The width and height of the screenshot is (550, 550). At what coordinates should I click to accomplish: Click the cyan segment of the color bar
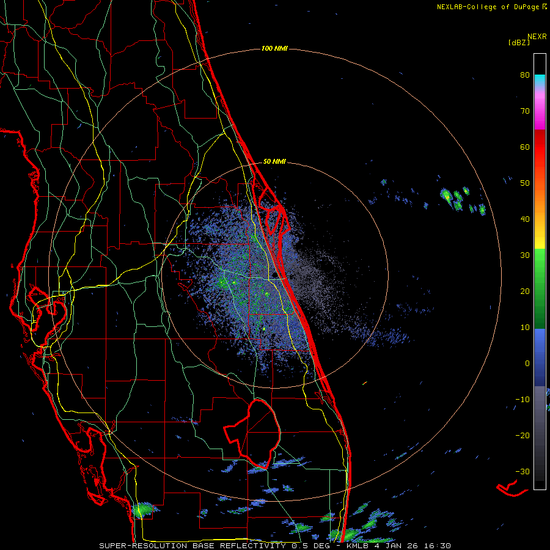tap(540, 79)
